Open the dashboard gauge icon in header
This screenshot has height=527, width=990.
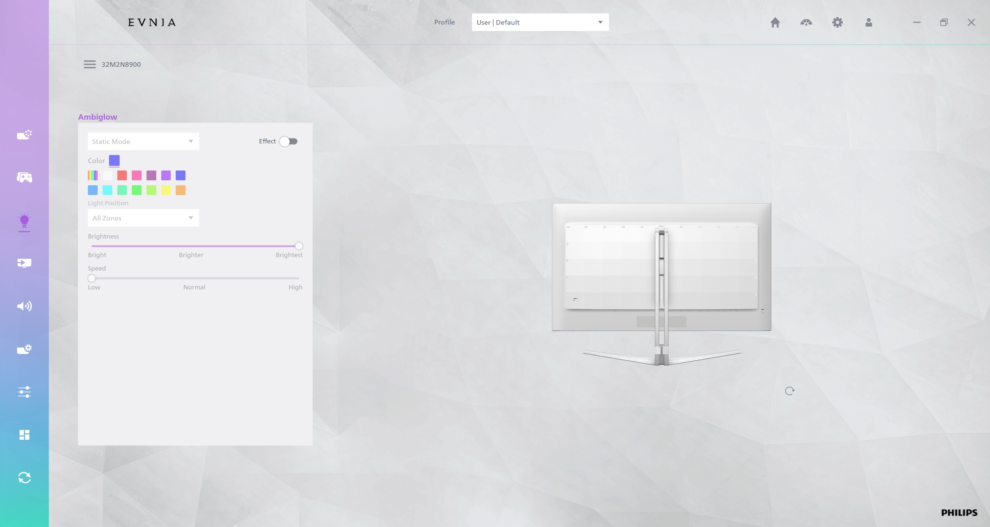[x=806, y=22]
